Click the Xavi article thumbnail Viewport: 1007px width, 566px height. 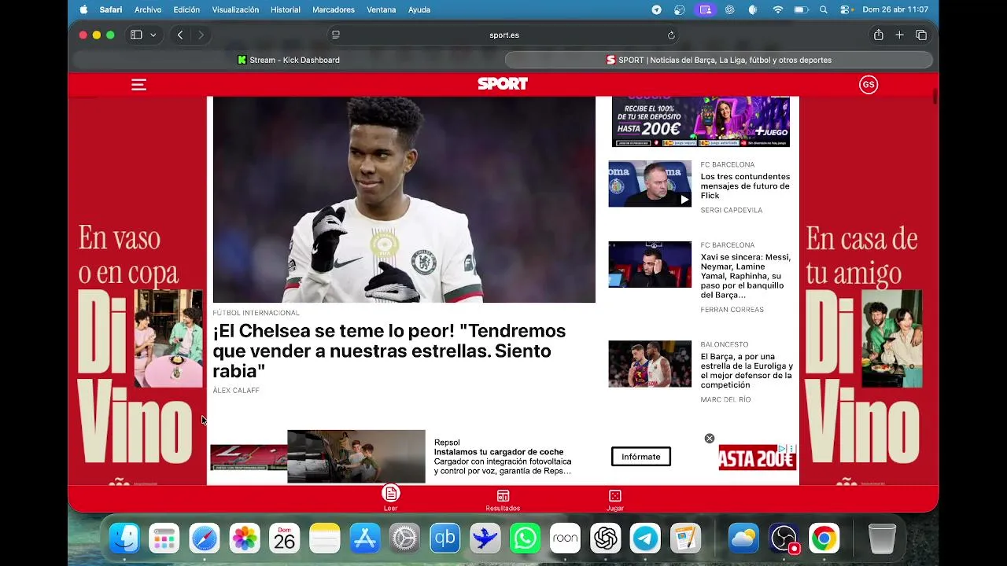tap(650, 264)
